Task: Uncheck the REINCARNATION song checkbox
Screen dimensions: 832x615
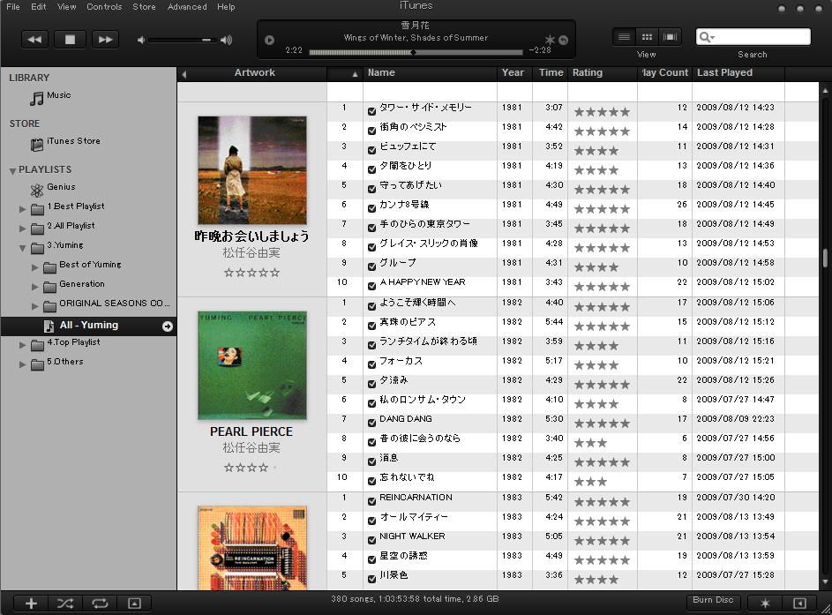Action: pos(372,501)
